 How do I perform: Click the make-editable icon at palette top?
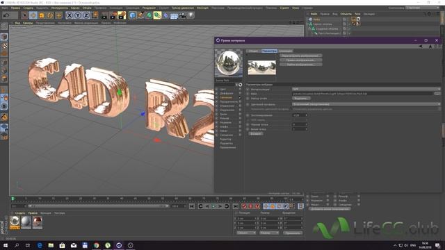click(x=4, y=26)
